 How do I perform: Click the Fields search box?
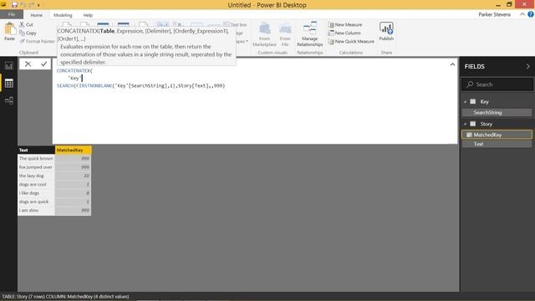[497, 84]
